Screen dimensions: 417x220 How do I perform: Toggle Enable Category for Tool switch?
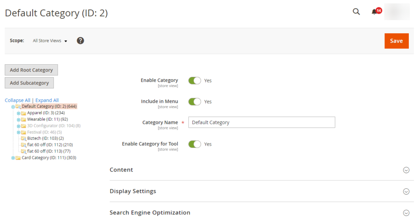point(195,144)
